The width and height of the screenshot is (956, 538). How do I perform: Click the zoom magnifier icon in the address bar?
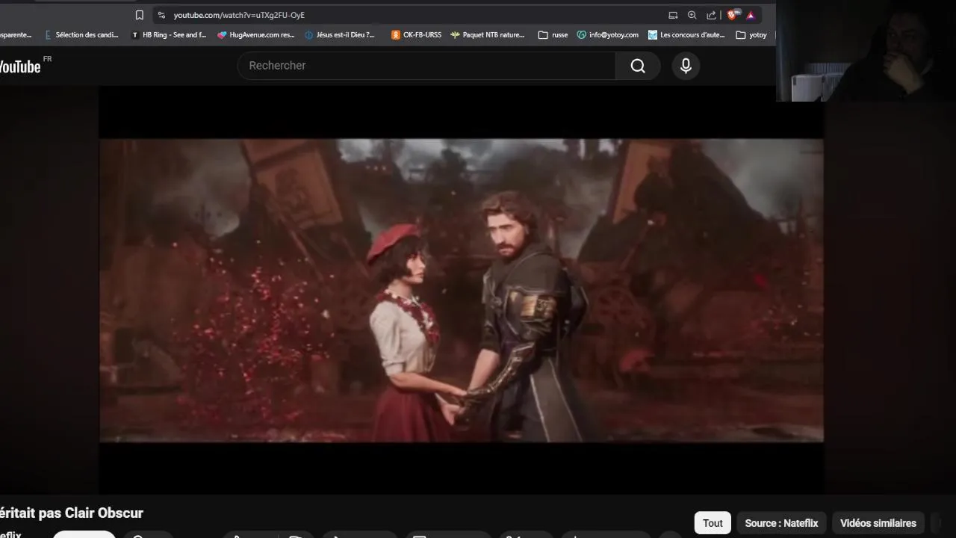click(x=692, y=15)
